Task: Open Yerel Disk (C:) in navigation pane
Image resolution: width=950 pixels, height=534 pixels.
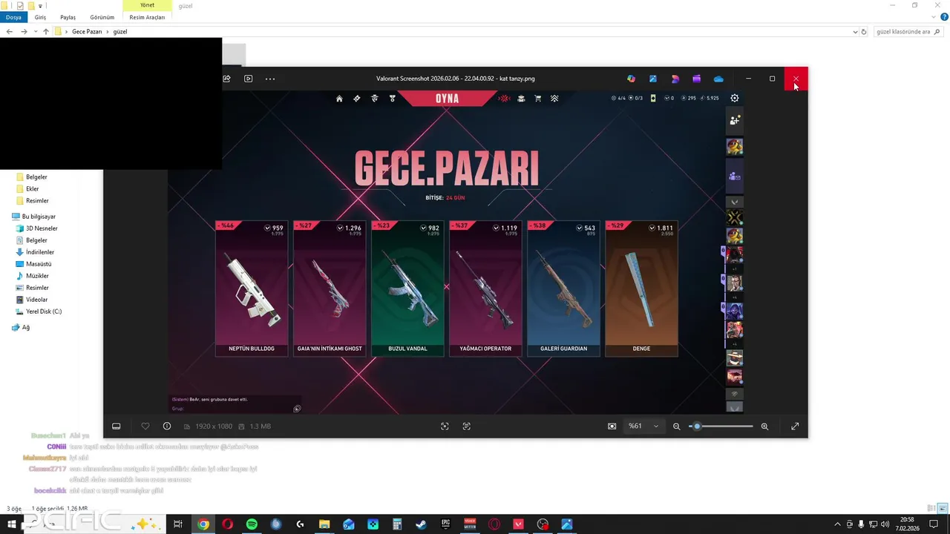Action: pyautogui.click(x=39, y=311)
